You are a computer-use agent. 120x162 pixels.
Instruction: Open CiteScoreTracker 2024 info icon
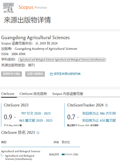[x=106, y=105]
